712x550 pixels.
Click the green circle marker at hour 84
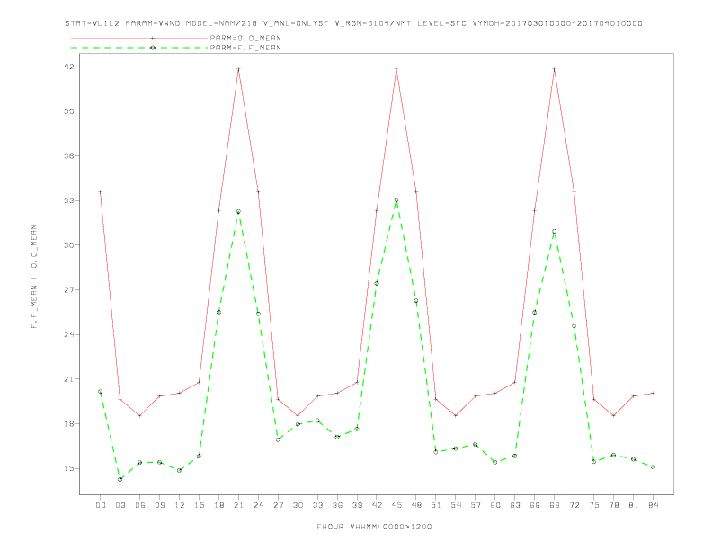tap(653, 467)
